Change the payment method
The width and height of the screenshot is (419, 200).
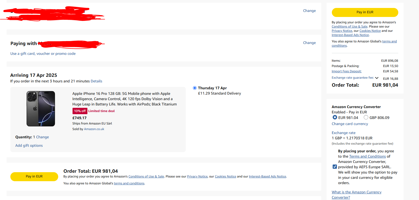tap(309, 43)
